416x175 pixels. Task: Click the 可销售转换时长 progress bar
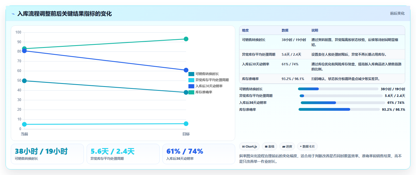[x=338, y=89]
